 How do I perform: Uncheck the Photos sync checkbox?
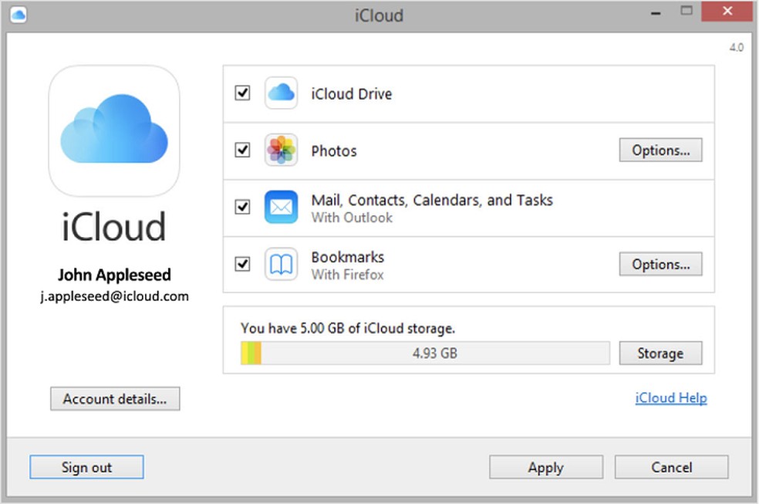241,150
